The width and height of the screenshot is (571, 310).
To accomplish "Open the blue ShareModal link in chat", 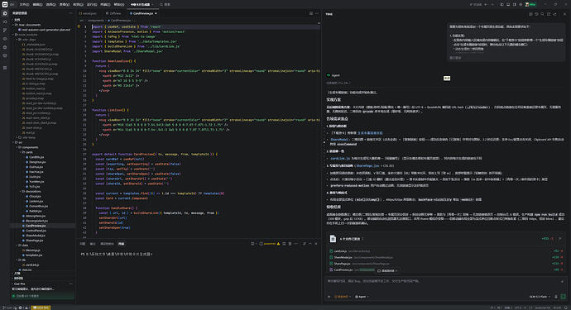I will (x=338, y=140).
